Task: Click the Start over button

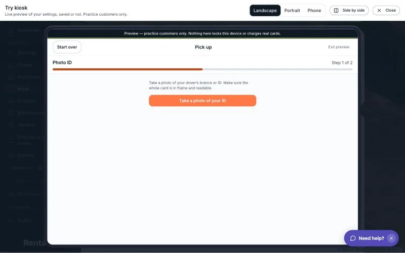Action: click(67, 47)
